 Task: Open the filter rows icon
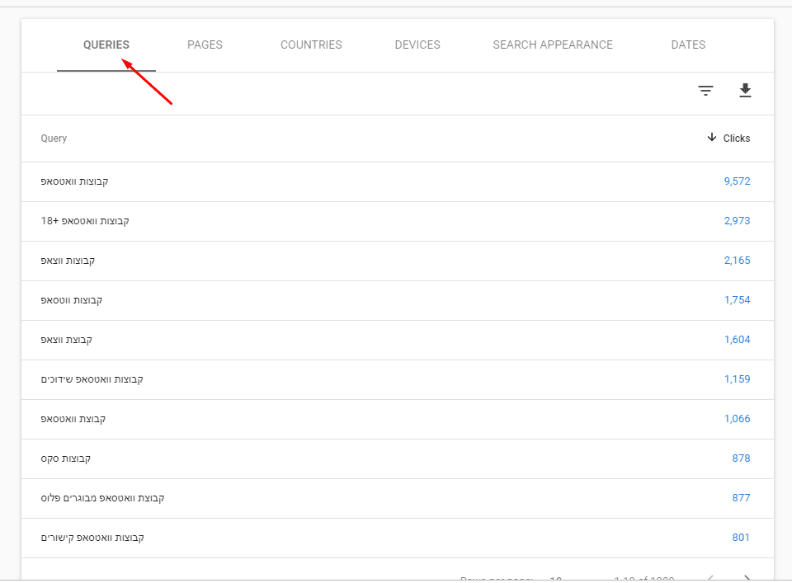705,91
